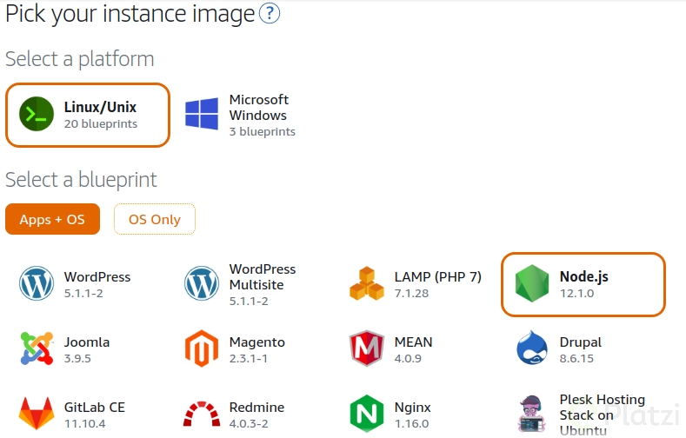The width and height of the screenshot is (686, 438).
Task: Click the Nginx green N icon
Action: pyautogui.click(x=367, y=414)
